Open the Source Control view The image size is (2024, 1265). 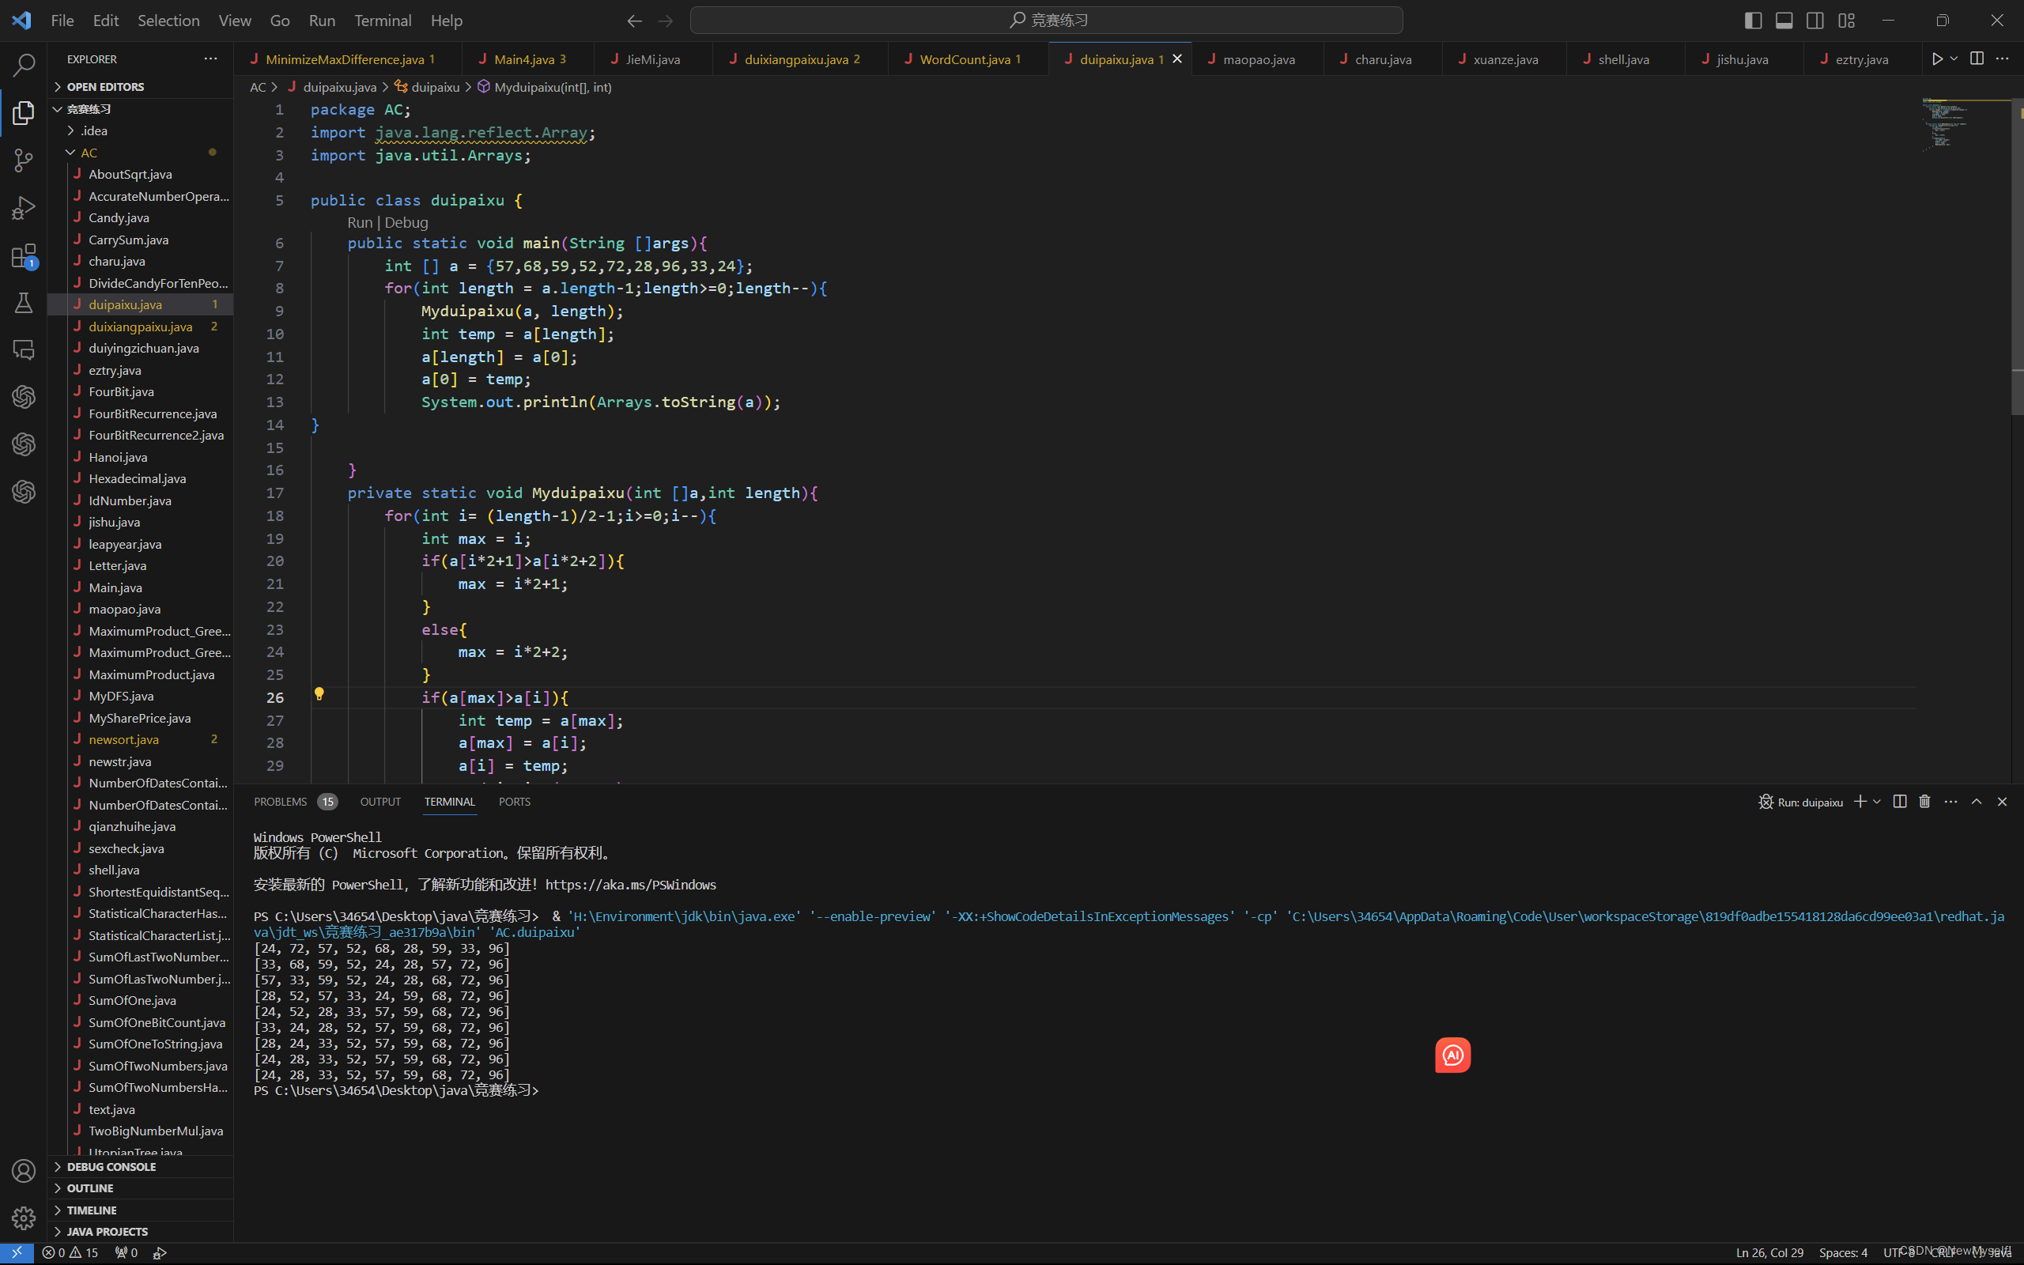coord(24,160)
